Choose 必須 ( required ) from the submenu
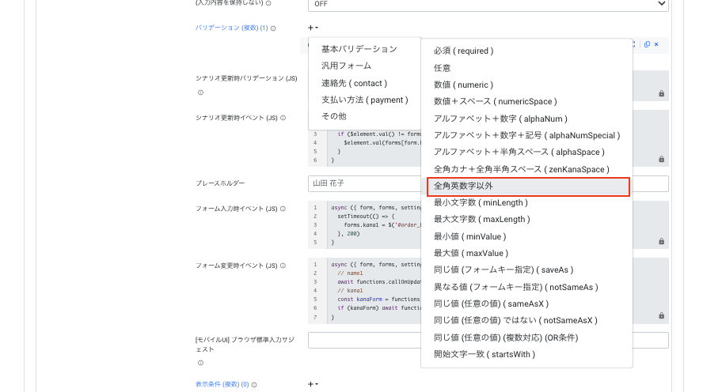This screenshot has height=392, width=703. tap(463, 51)
